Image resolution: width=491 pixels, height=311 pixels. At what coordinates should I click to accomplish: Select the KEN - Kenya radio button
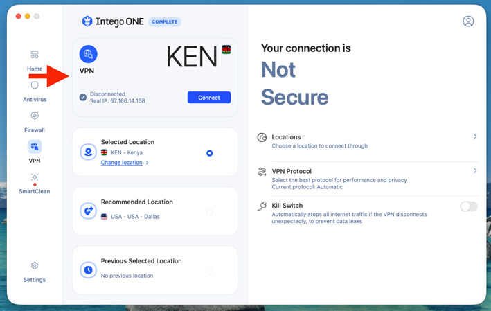[210, 153]
